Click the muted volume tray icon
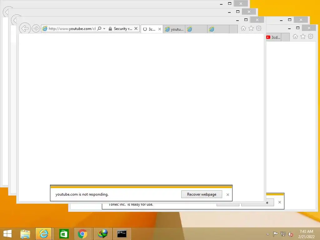The width and height of the screenshot is (320, 240). 291,234
